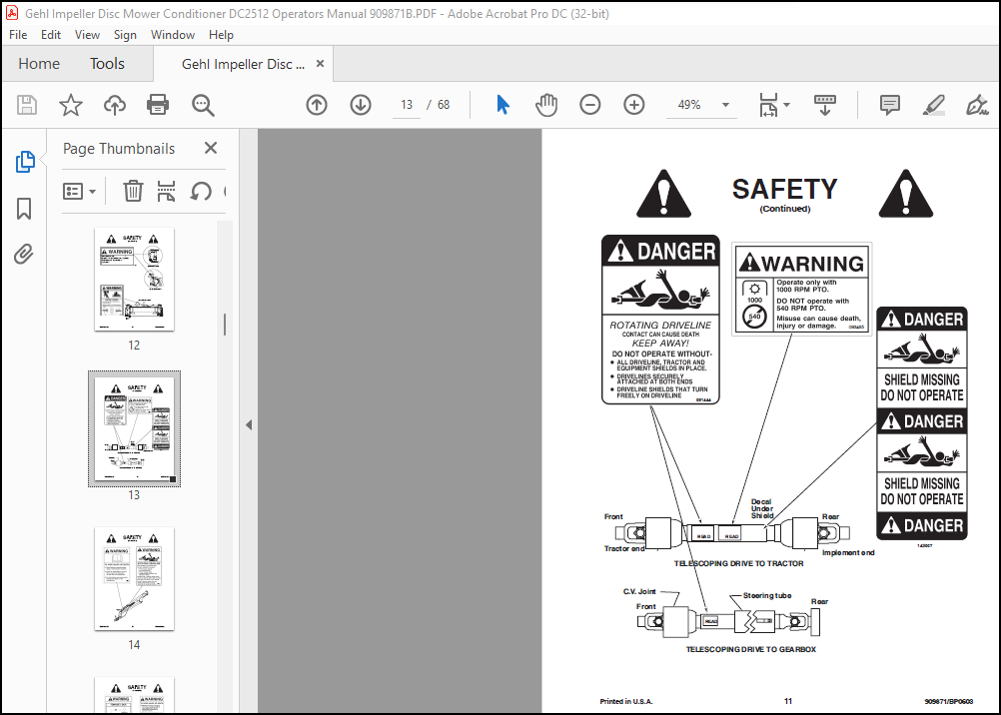Activate the Hand pan tool
Screen dimensions: 1001x715
[546, 105]
